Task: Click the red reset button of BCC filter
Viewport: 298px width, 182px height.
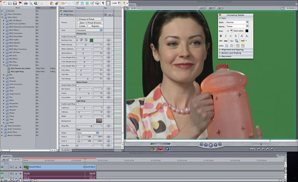Action: [105, 14]
